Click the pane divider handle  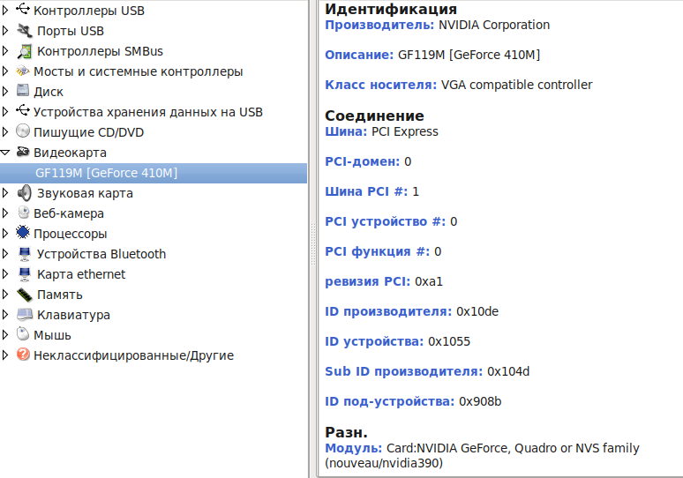point(311,239)
